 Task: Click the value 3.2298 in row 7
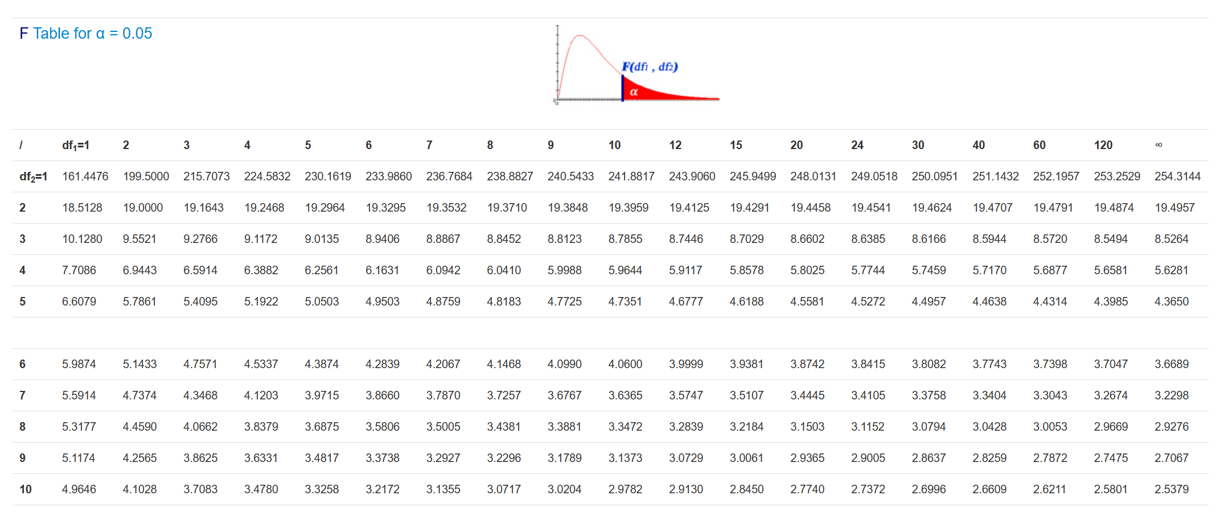click(1172, 395)
